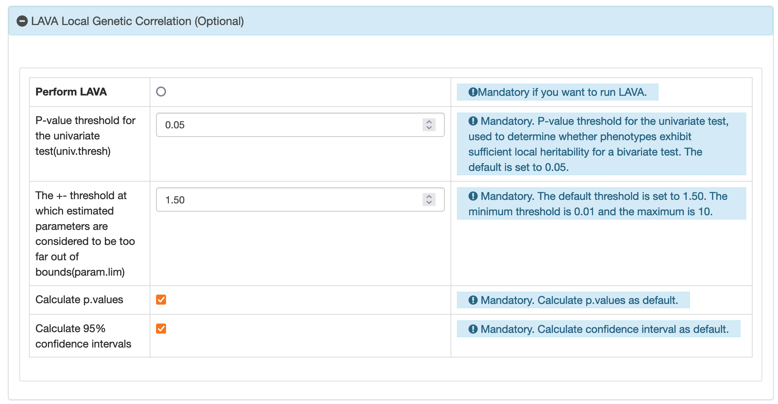This screenshot has height=404, width=778.
Task: Collapse the LAVA Local Genetic Correlation title
Action: (137, 21)
